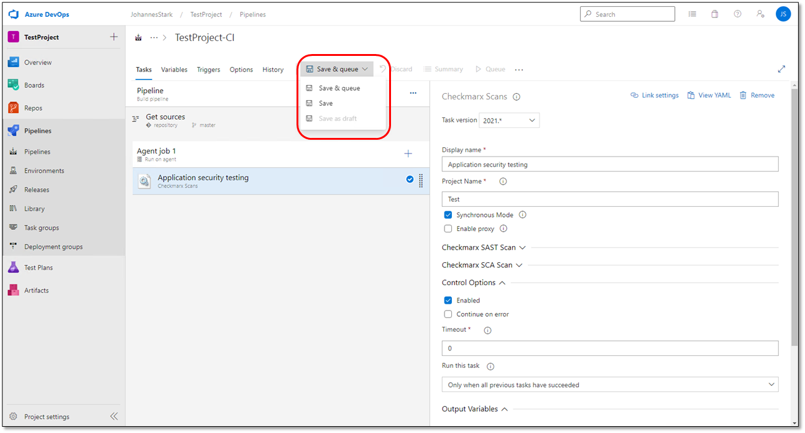
Task: Click the Project settings gear icon
Action: (x=14, y=417)
